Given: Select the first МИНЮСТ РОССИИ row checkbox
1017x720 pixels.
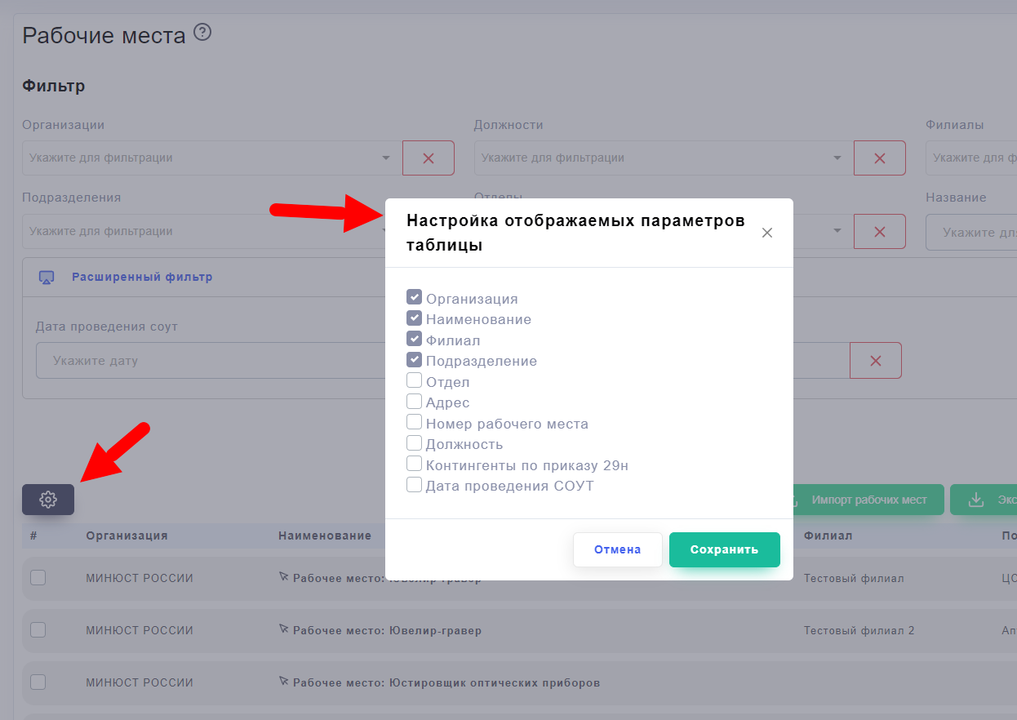Looking at the screenshot, I should (x=38, y=578).
